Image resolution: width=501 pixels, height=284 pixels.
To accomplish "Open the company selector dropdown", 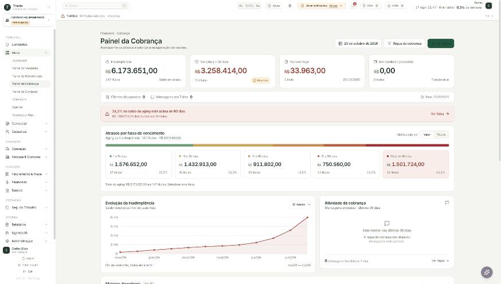I will 28,20.
